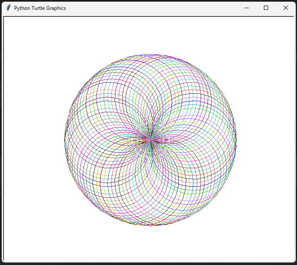Click white space directly left of the pattern
297x265 pixels.
click(x=34, y=140)
